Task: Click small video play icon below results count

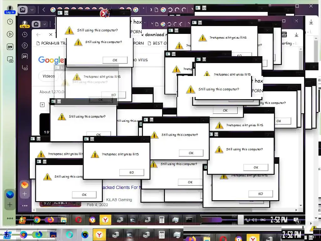Action: (x=42, y=105)
